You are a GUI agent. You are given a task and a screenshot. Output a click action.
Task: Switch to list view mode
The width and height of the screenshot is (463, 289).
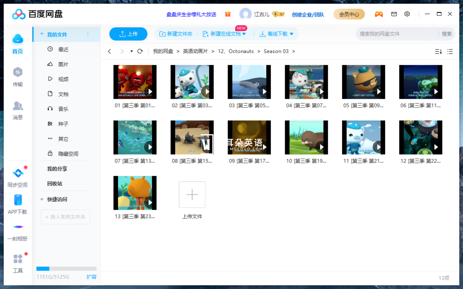pos(450,51)
